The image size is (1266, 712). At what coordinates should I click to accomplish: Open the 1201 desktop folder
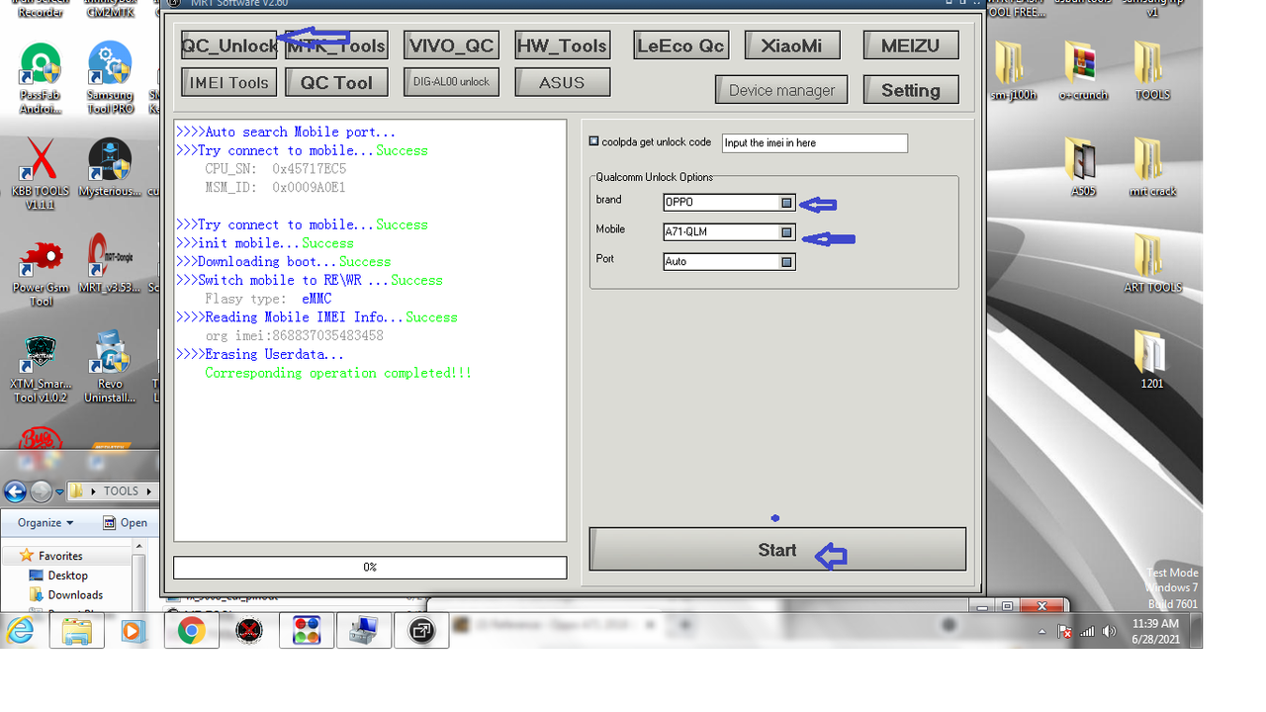pyautogui.click(x=1152, y=359)
